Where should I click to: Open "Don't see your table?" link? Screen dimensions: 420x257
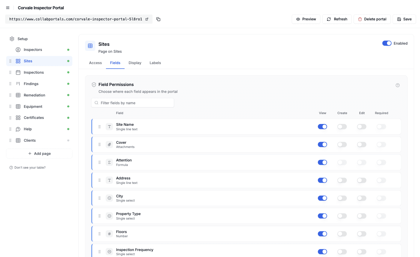pyautogui.click(x=28, y=168)
